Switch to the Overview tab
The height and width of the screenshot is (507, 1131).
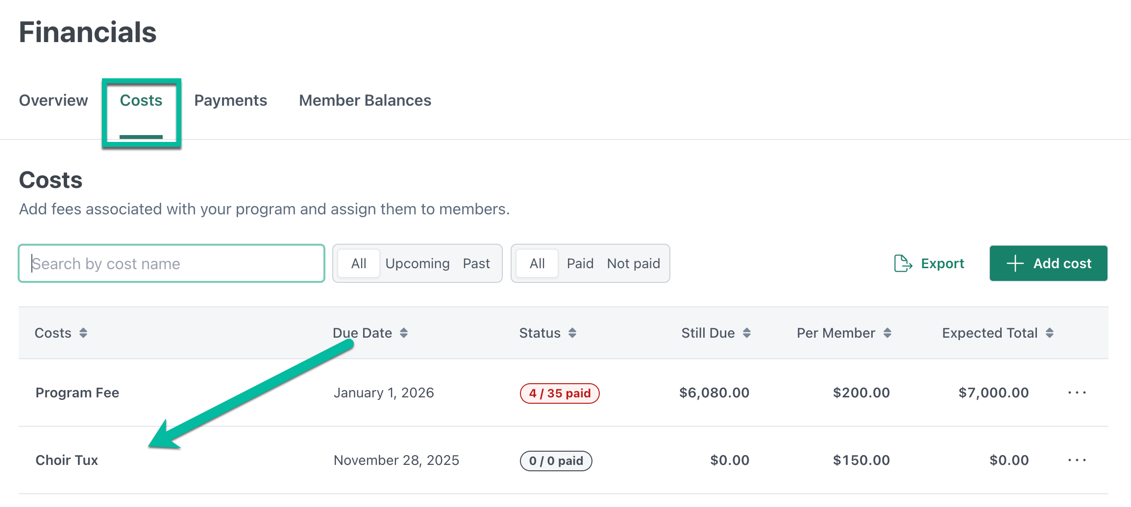coord(53,100)
